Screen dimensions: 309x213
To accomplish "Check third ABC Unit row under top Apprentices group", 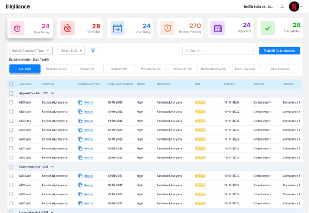I will 11,121.
